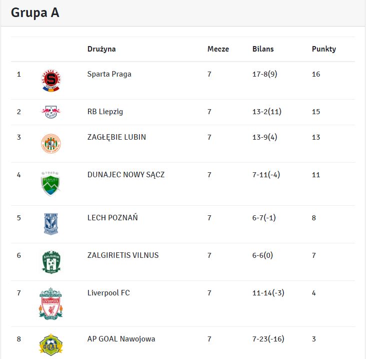The image size is (366, 359).
Task: Click the Liverpool FC crest
Action: point(51,303)
